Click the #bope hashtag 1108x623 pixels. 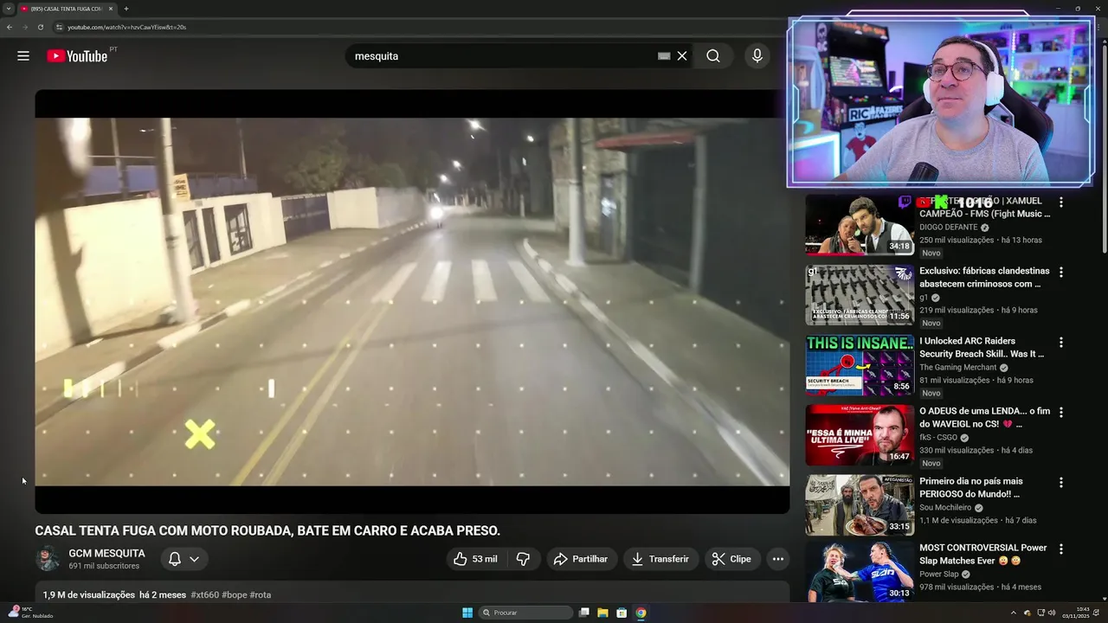pyautogui.click(x=235, y=595)
